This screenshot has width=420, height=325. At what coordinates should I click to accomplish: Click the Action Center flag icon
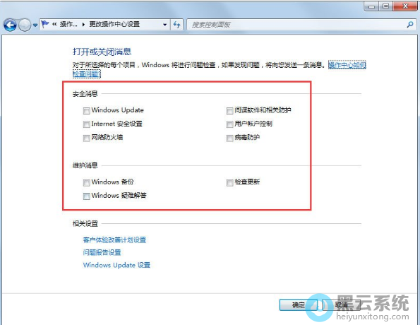[x=45, y=25]
